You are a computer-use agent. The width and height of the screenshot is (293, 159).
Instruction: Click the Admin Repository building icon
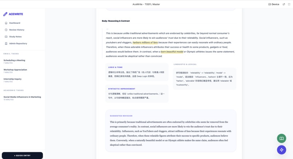coord(6,43)
